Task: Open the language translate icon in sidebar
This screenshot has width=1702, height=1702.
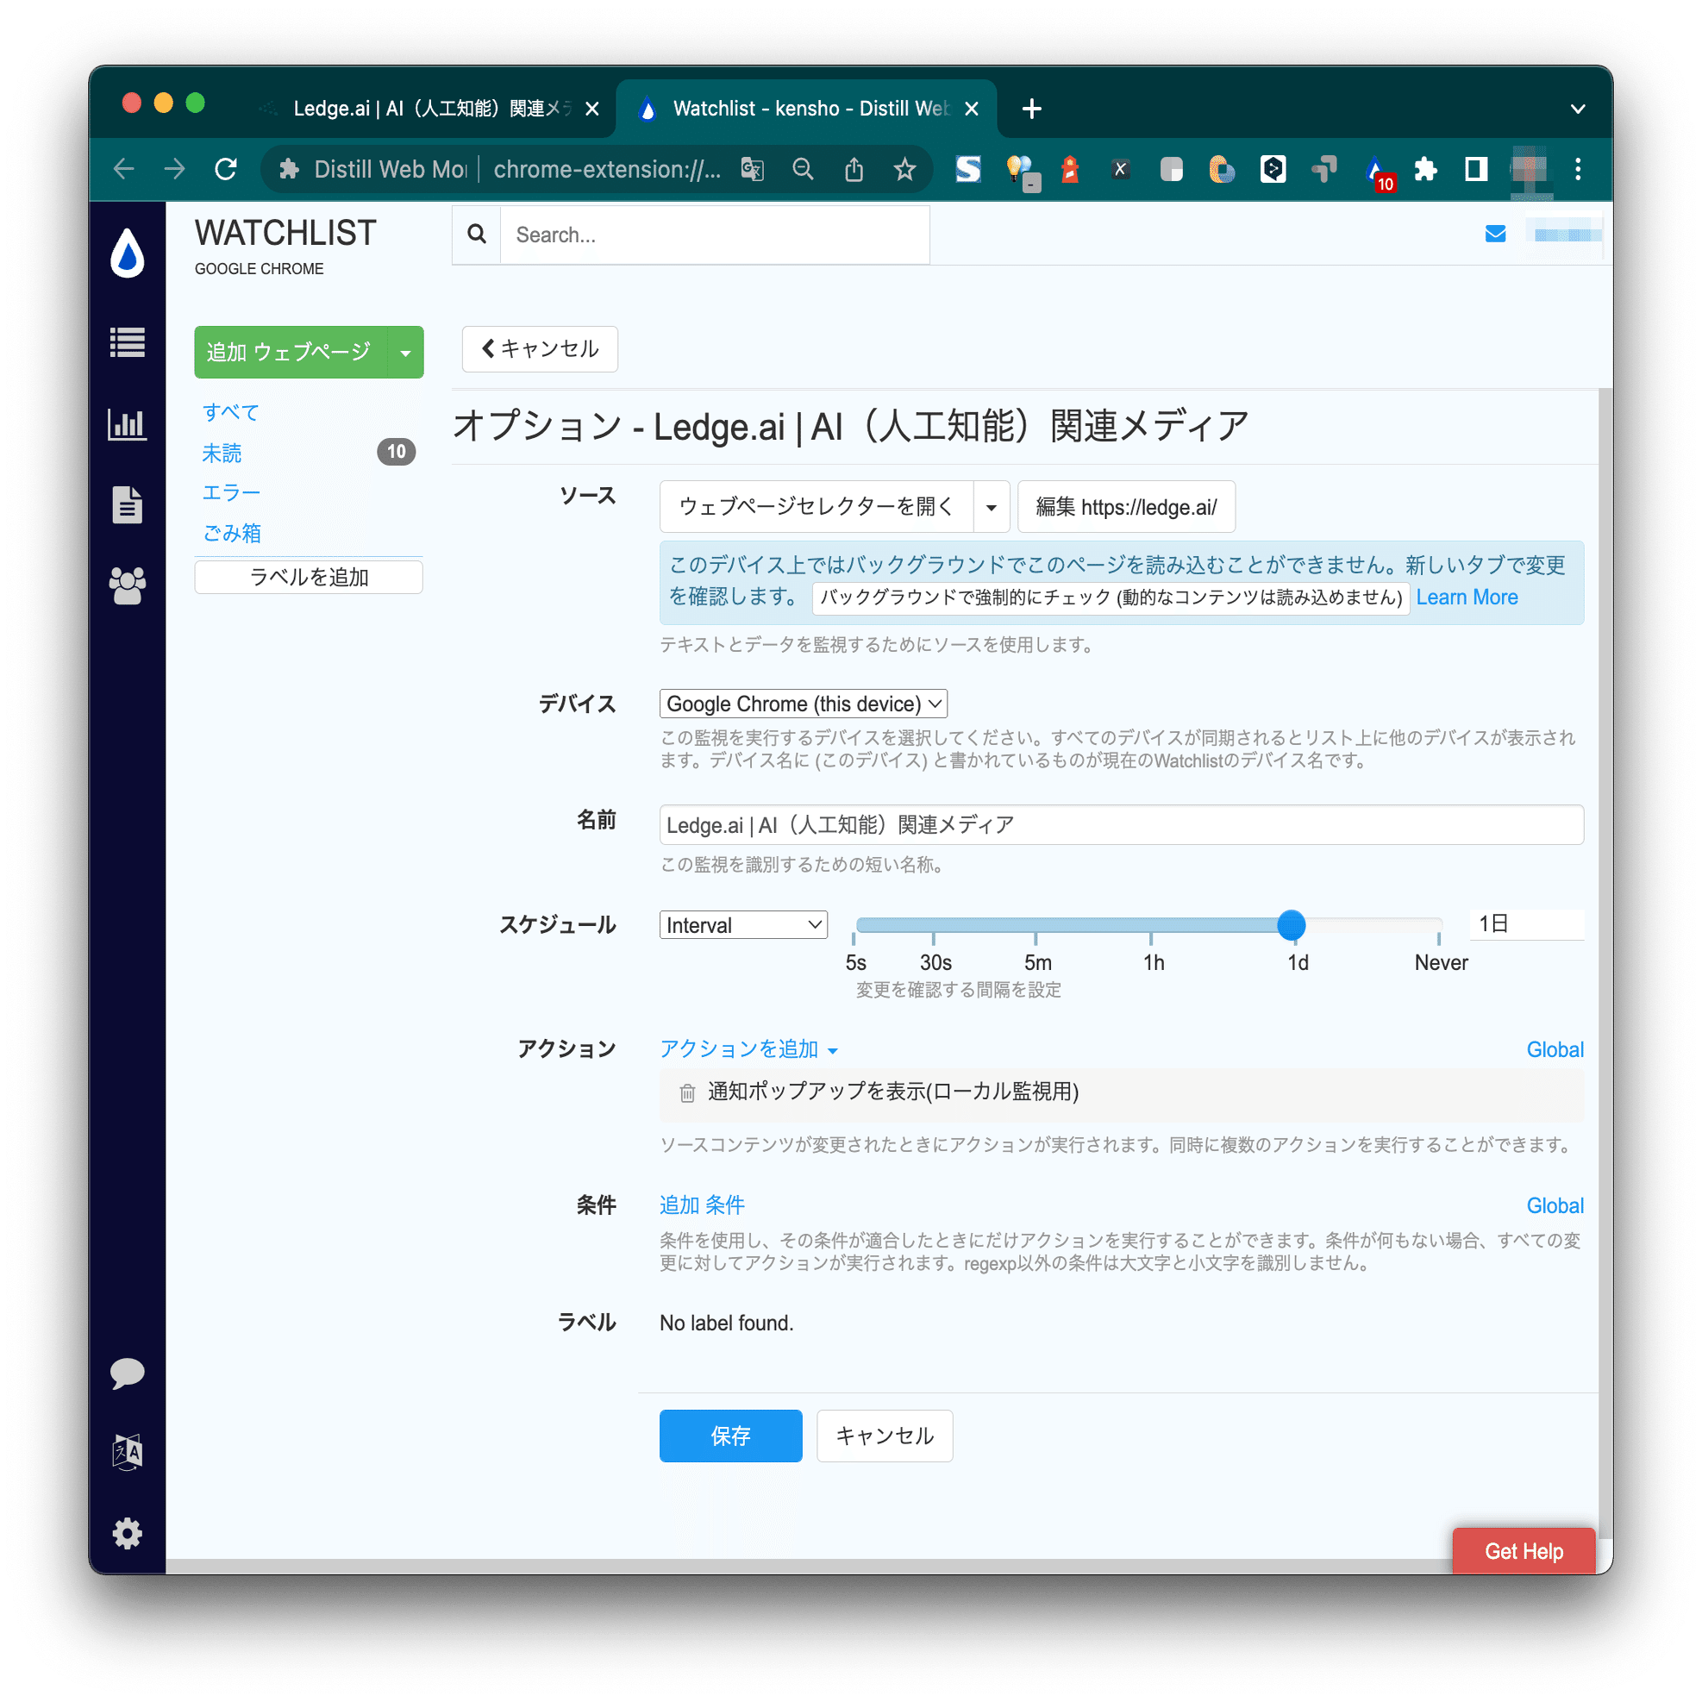Action: click(x=127, y=1452)
